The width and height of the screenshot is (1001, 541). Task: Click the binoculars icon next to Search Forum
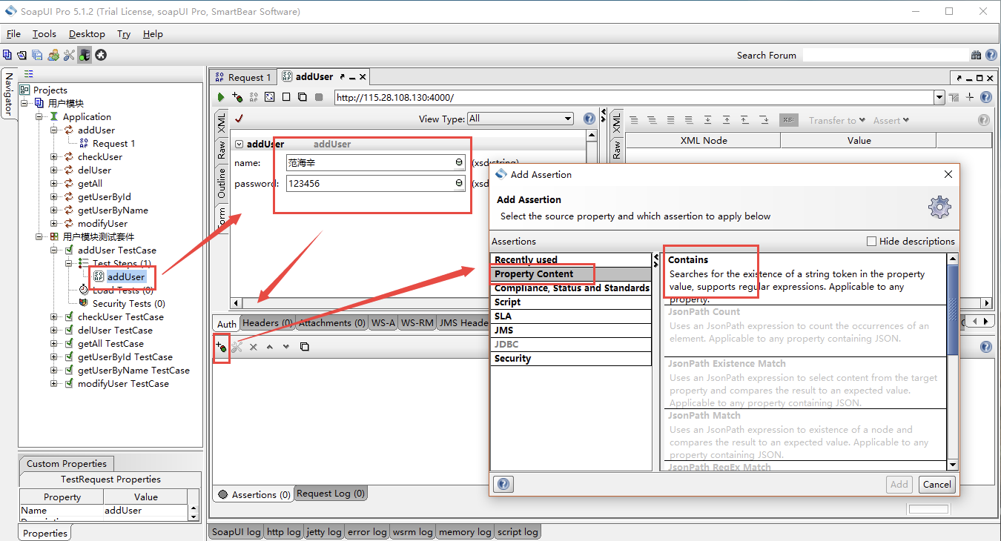(x=976, y=56)
